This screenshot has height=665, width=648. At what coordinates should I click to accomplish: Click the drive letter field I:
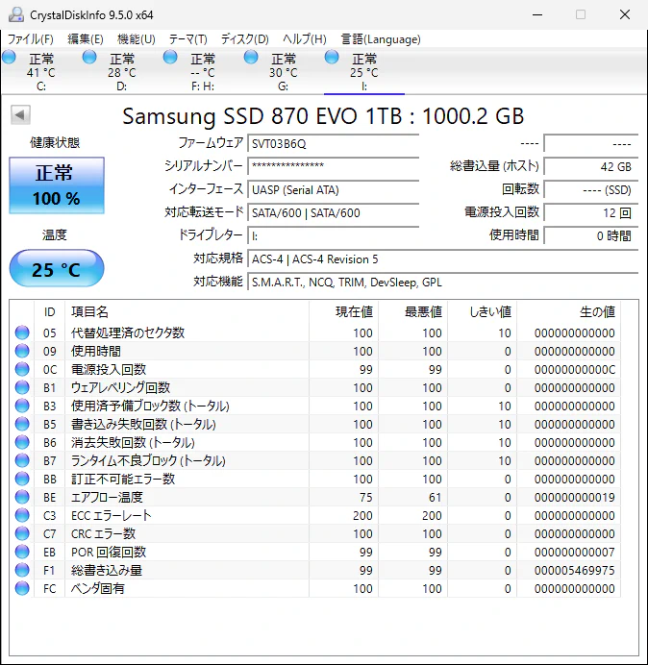(333, 235)
